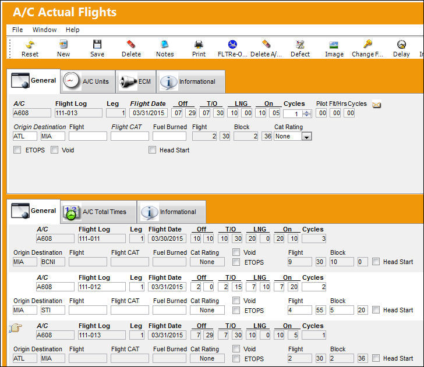Viewport: 424px width, 367px height.
Task: Toggle Head Start checkbox in top form
Action: (152, 150)
